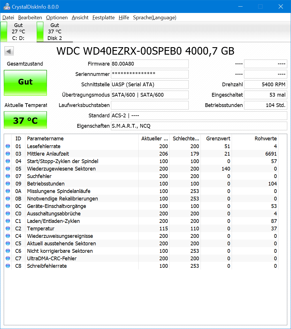291x329 pixels.
Task: Click the Schlechte... column header
Action: 185,139
